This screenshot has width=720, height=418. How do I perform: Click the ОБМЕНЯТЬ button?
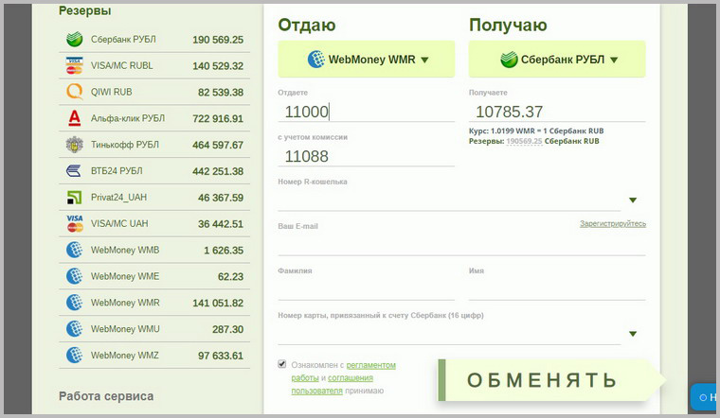pos(552,380)
